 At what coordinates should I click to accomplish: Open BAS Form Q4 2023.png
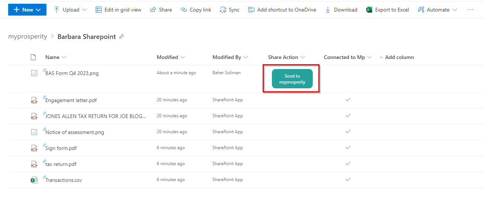pos(72,73)
